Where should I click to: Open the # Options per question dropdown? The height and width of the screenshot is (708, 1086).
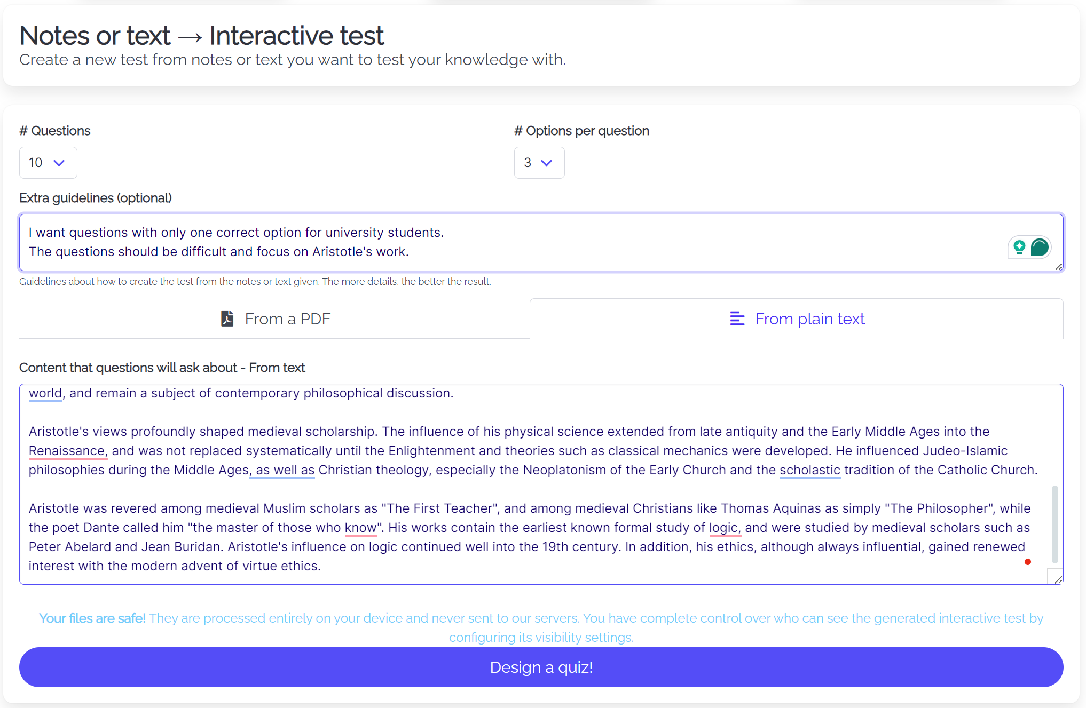(539, 163)
